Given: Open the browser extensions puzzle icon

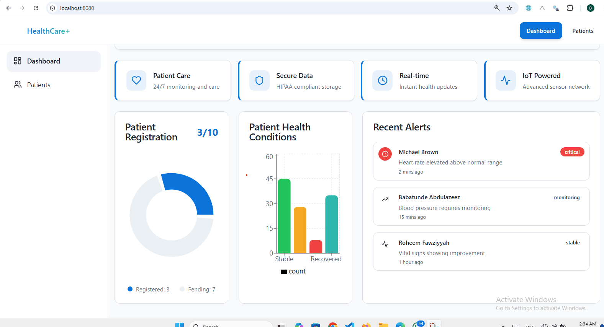Looking at the screenshot, I should click(x=570, y=8).
